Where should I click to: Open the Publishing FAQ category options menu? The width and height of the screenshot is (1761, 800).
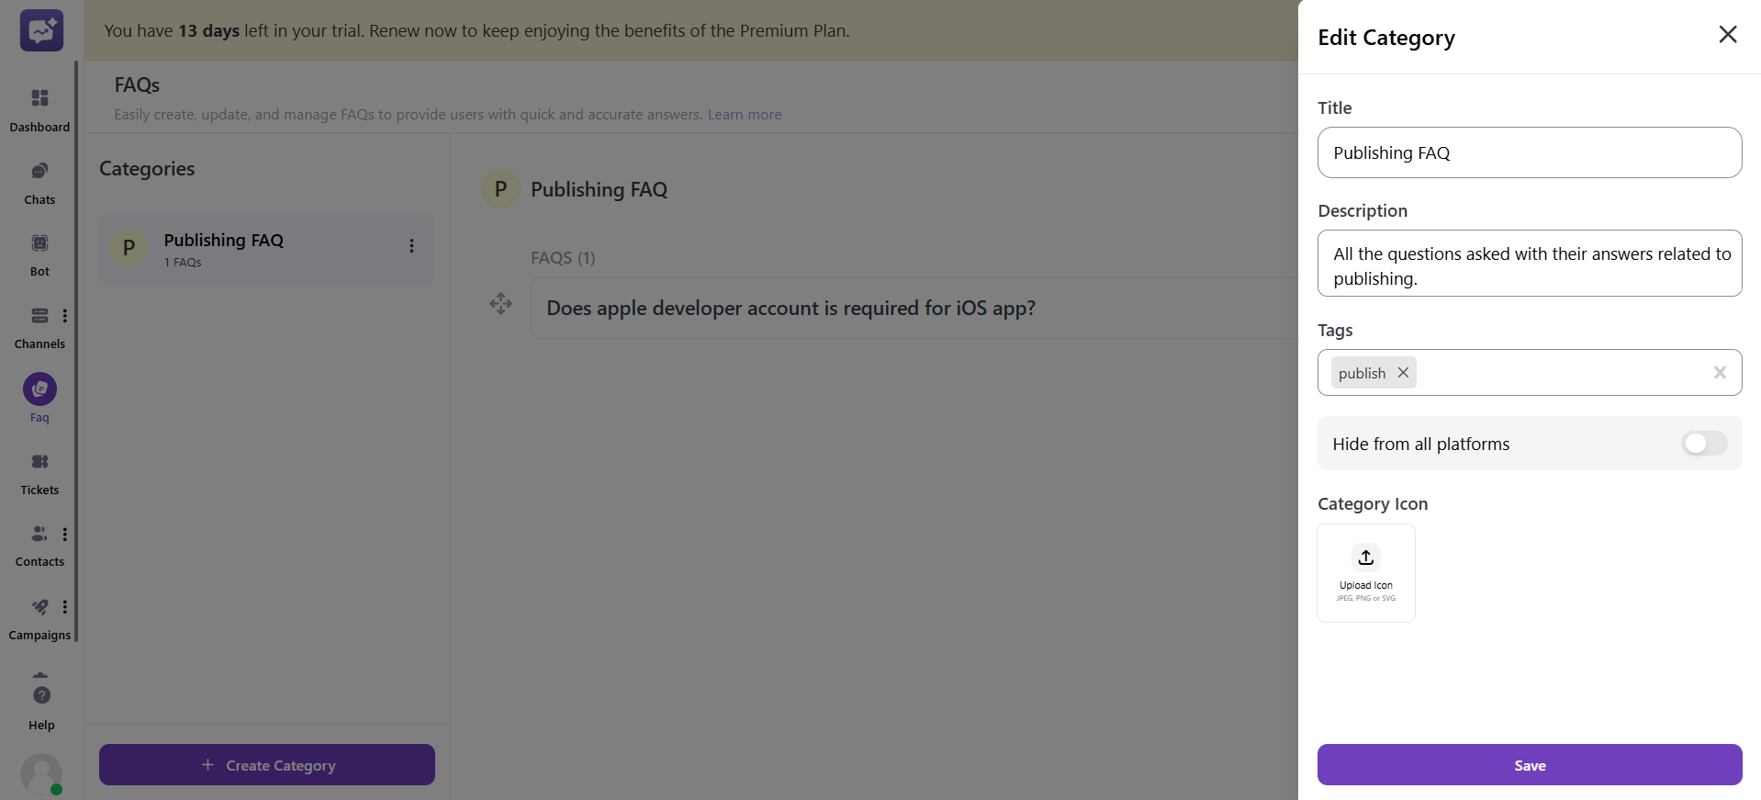click(x=410, y=246)
